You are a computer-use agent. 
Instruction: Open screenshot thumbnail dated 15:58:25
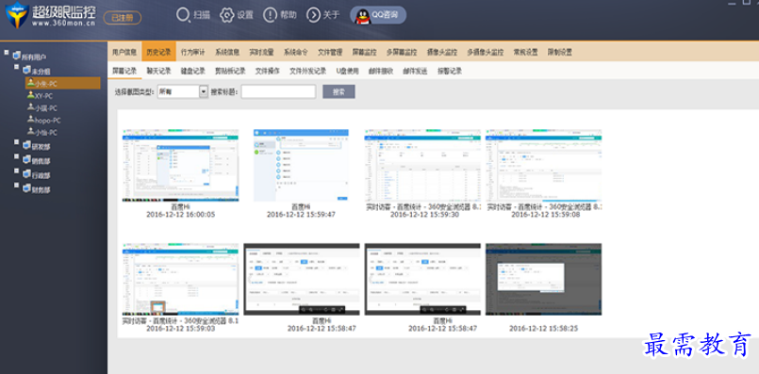tap(544, 279)
